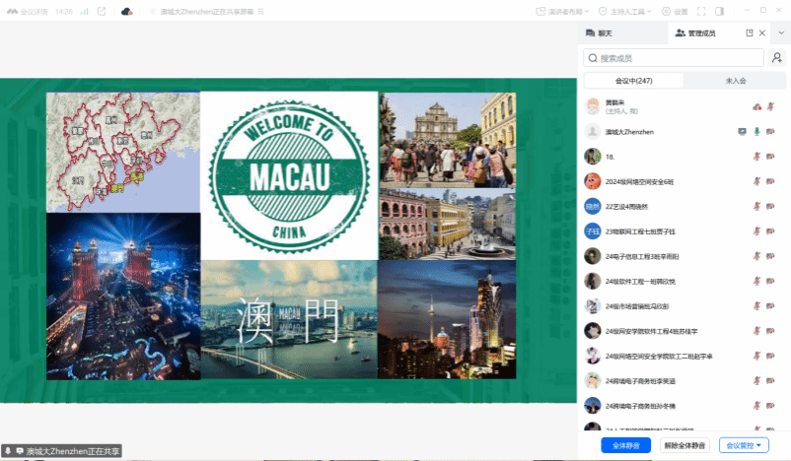Toggle microphone for 澳城大Zhenzhen

tap(756, 131)
